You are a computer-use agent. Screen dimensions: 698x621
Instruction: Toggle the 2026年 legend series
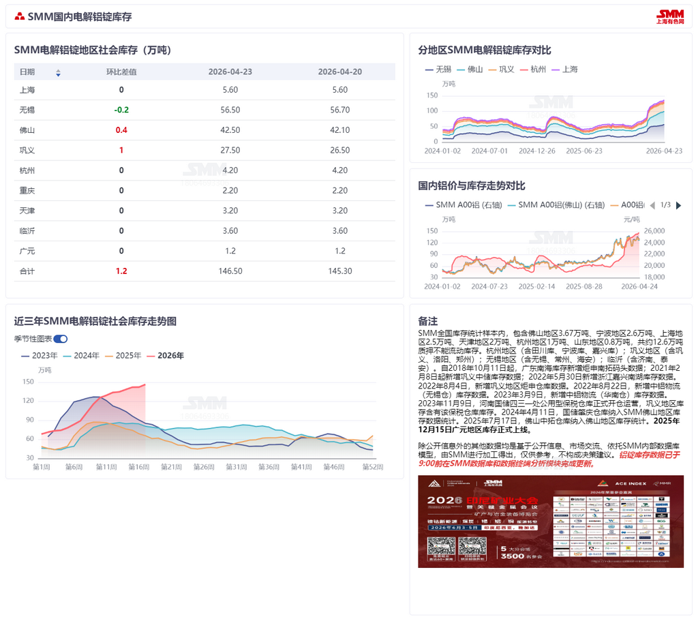(165, 356)
